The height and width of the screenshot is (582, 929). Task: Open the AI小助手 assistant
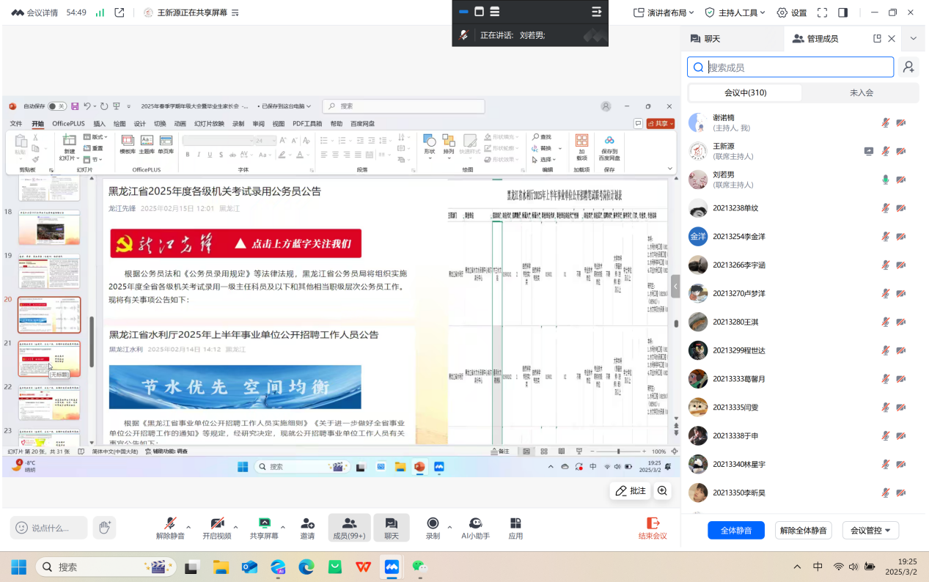475,523
